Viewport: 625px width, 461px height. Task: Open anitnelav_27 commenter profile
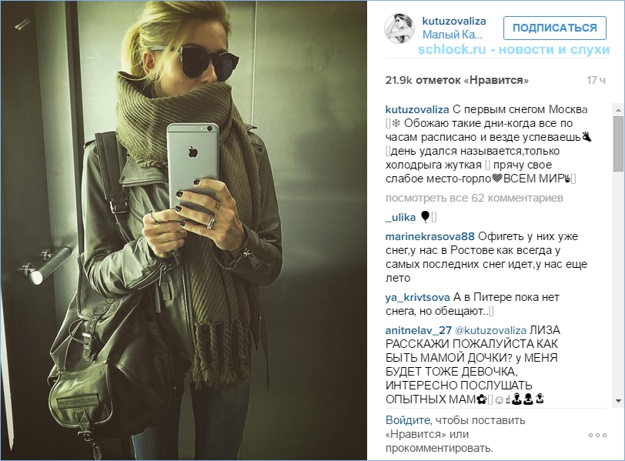(418, 331)
